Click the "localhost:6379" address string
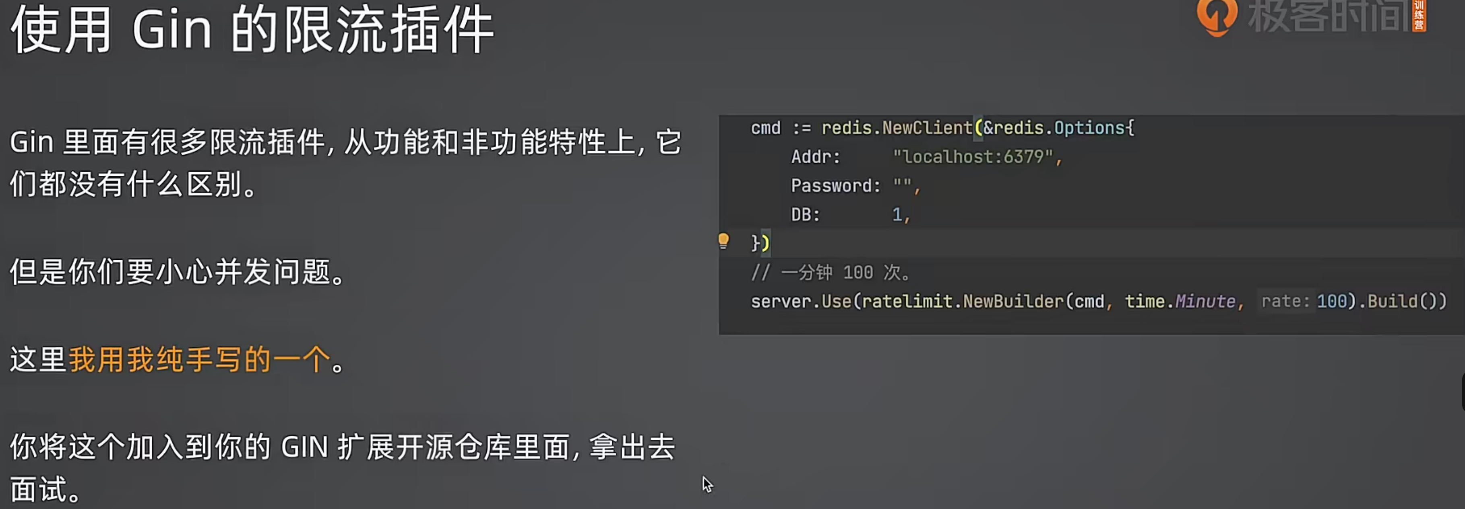Image resolution: width=1465 pixels, height=509 pixels. tap(973, 157)
